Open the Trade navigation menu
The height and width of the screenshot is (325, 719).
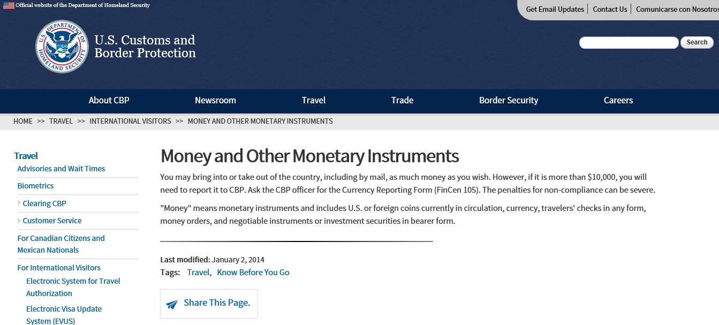pos(402,100)
